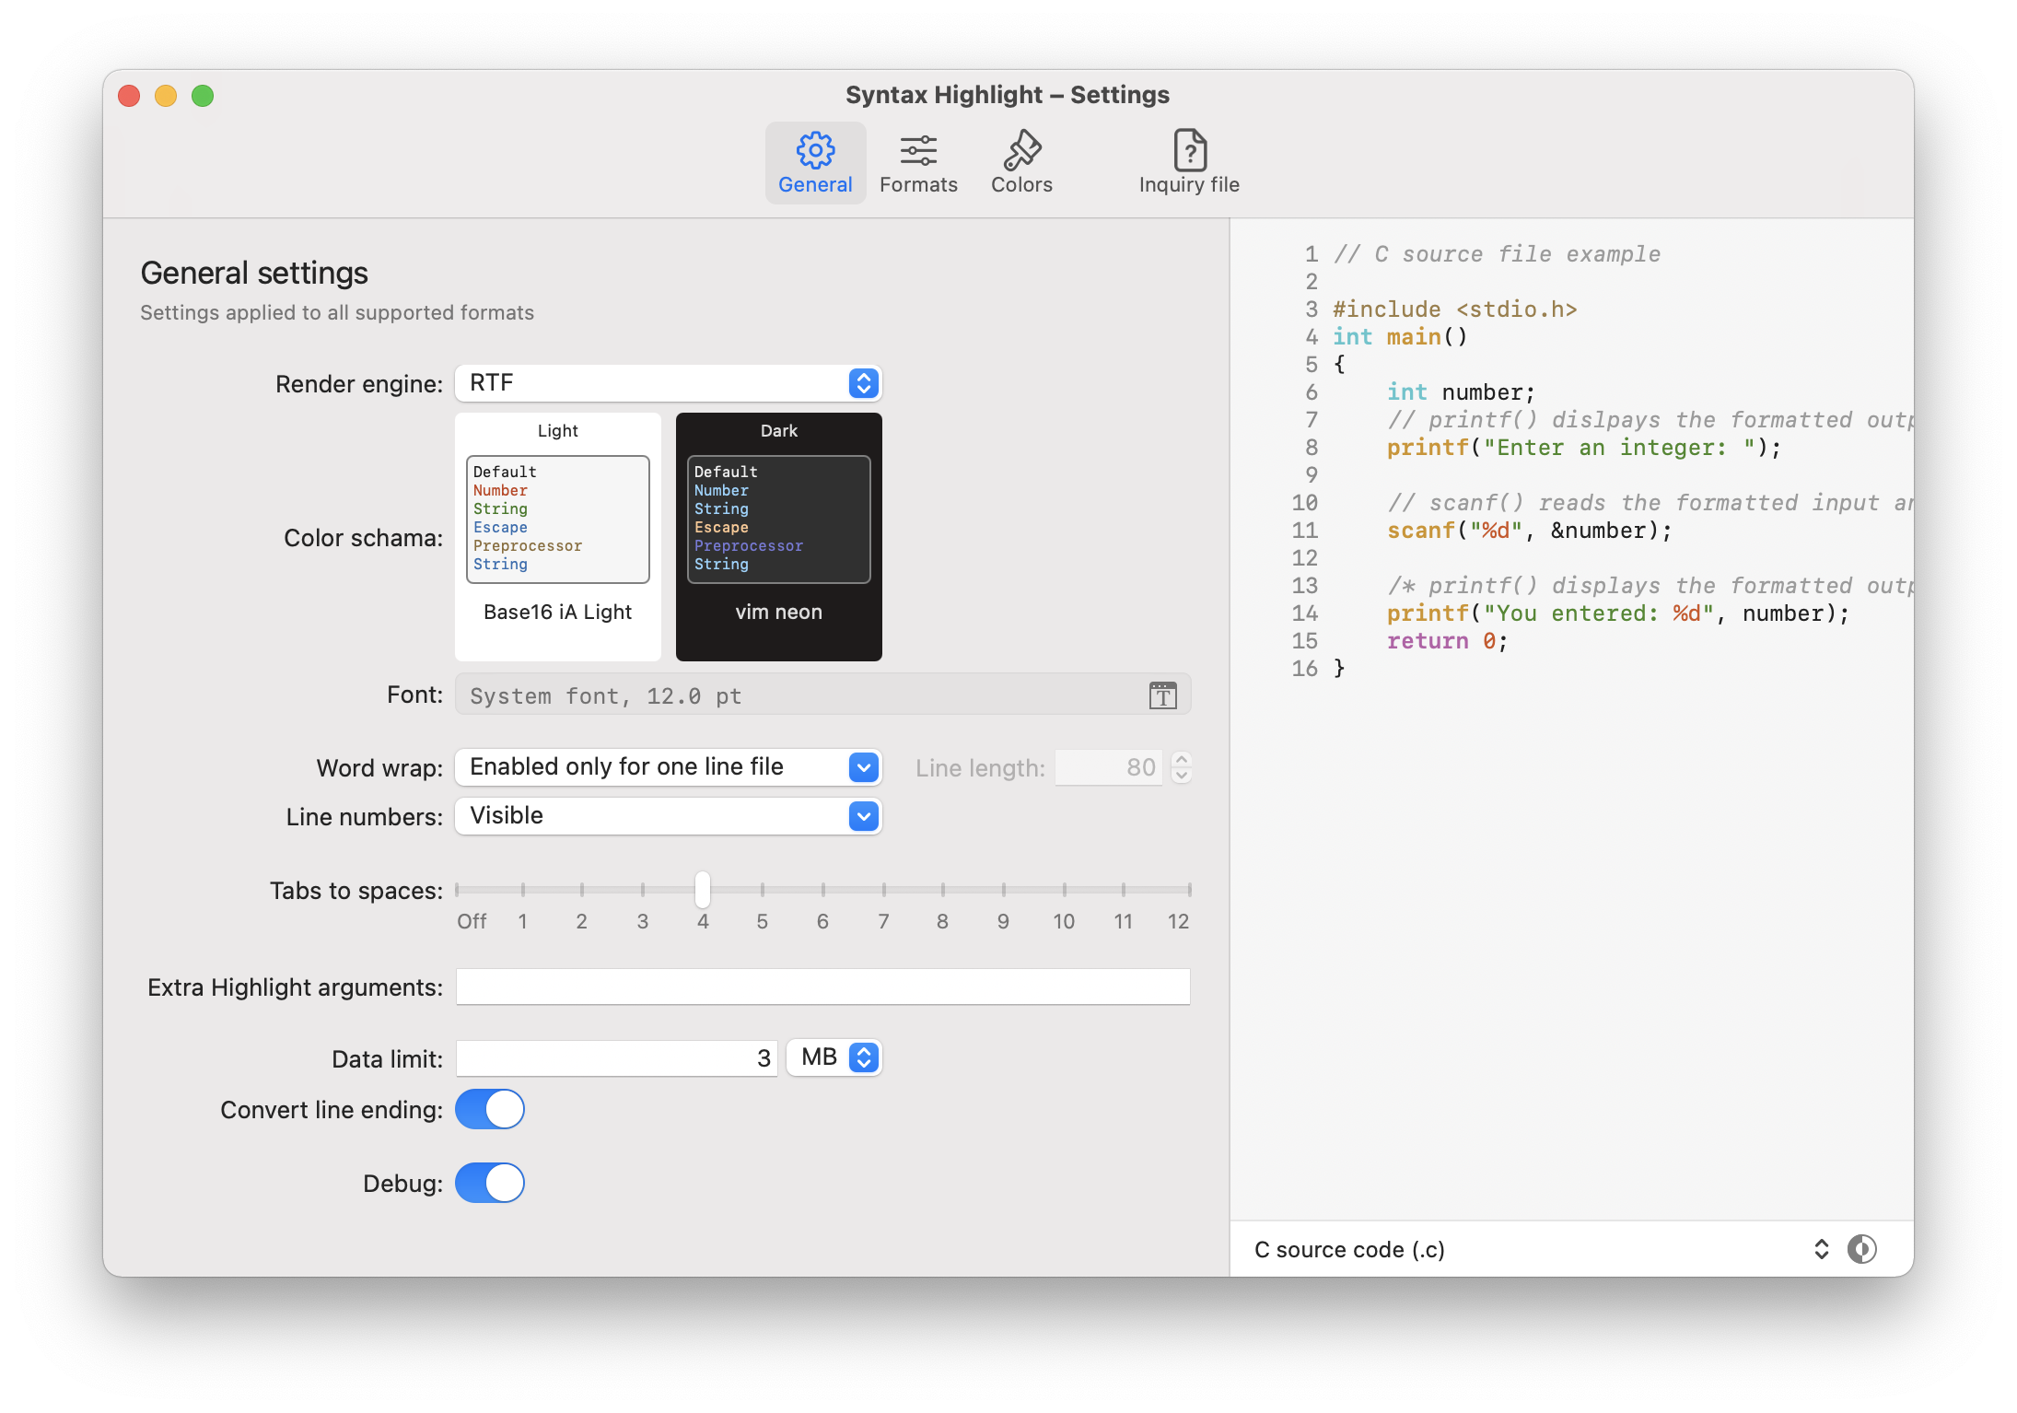This screenshot has height=1413, width=2017.
Task: Select the Base16 iA Light color scheme
Action: point(558,536)
